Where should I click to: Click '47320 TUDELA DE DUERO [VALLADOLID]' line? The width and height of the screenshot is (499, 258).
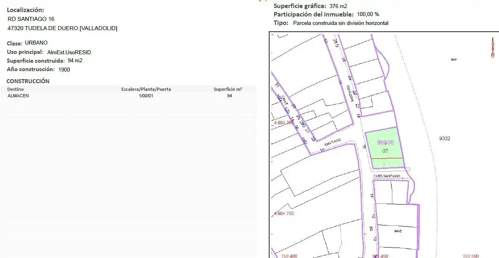tap(62, 28)
